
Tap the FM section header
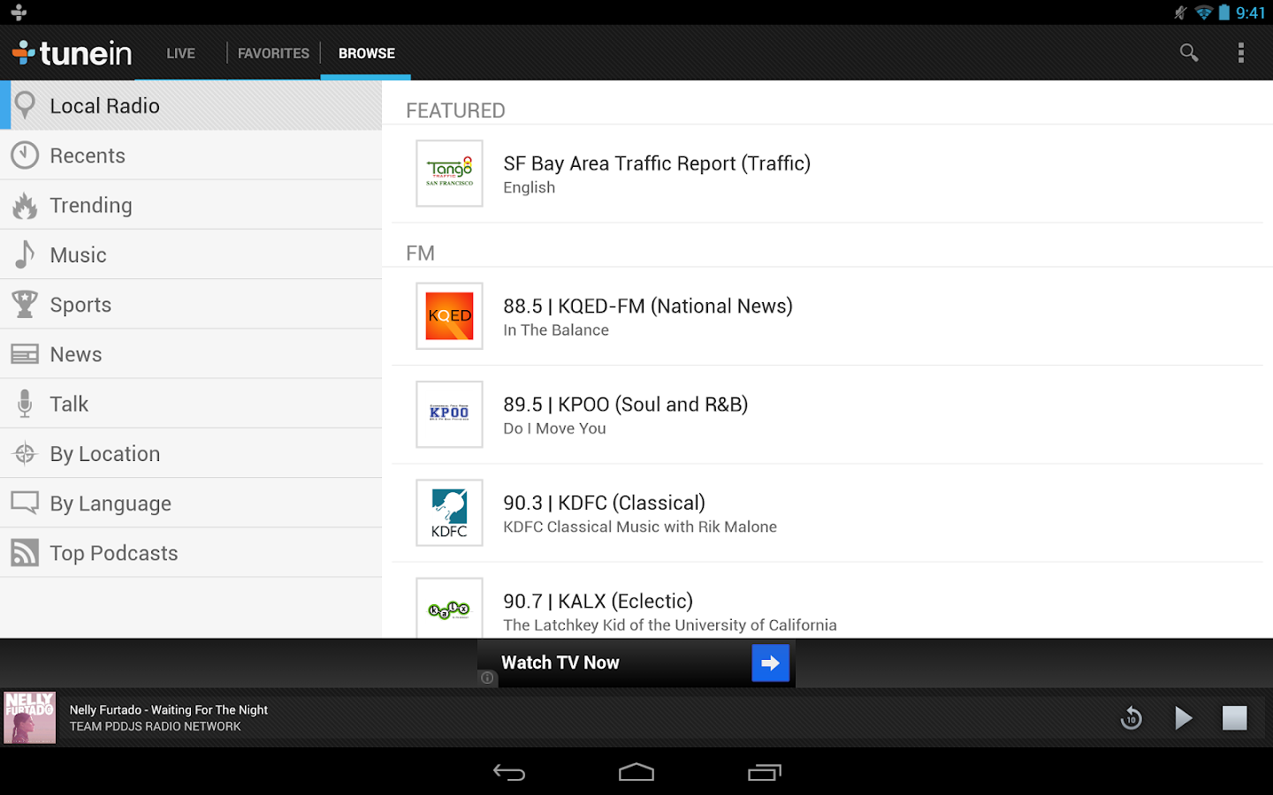pyautogui.click(x=421, y=254)
